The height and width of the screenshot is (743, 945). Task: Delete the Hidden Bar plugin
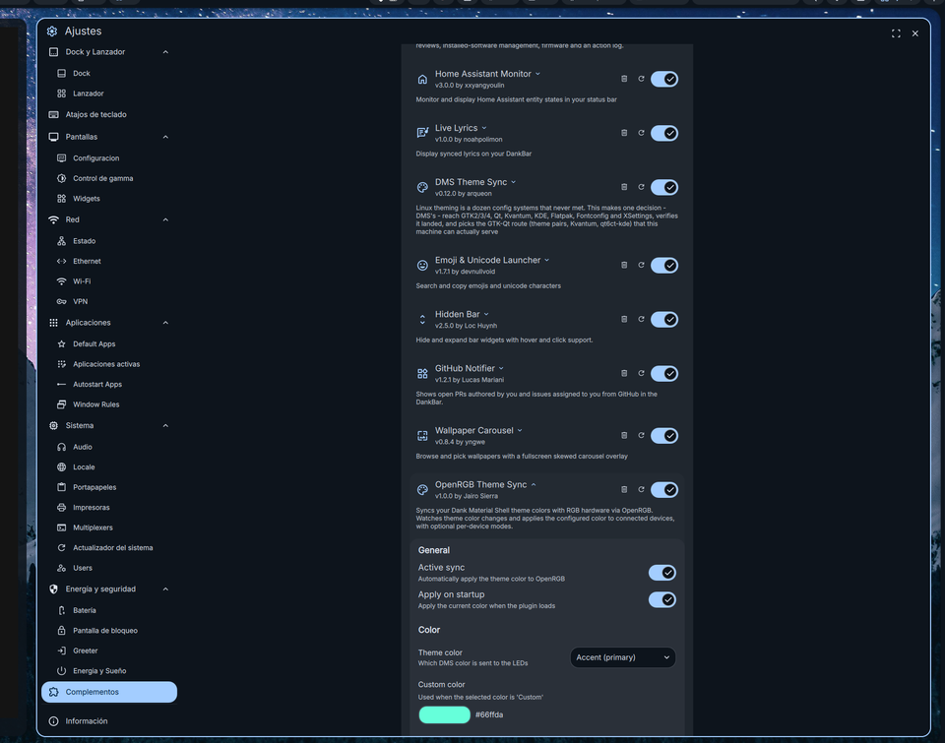[x=624, y=320]
